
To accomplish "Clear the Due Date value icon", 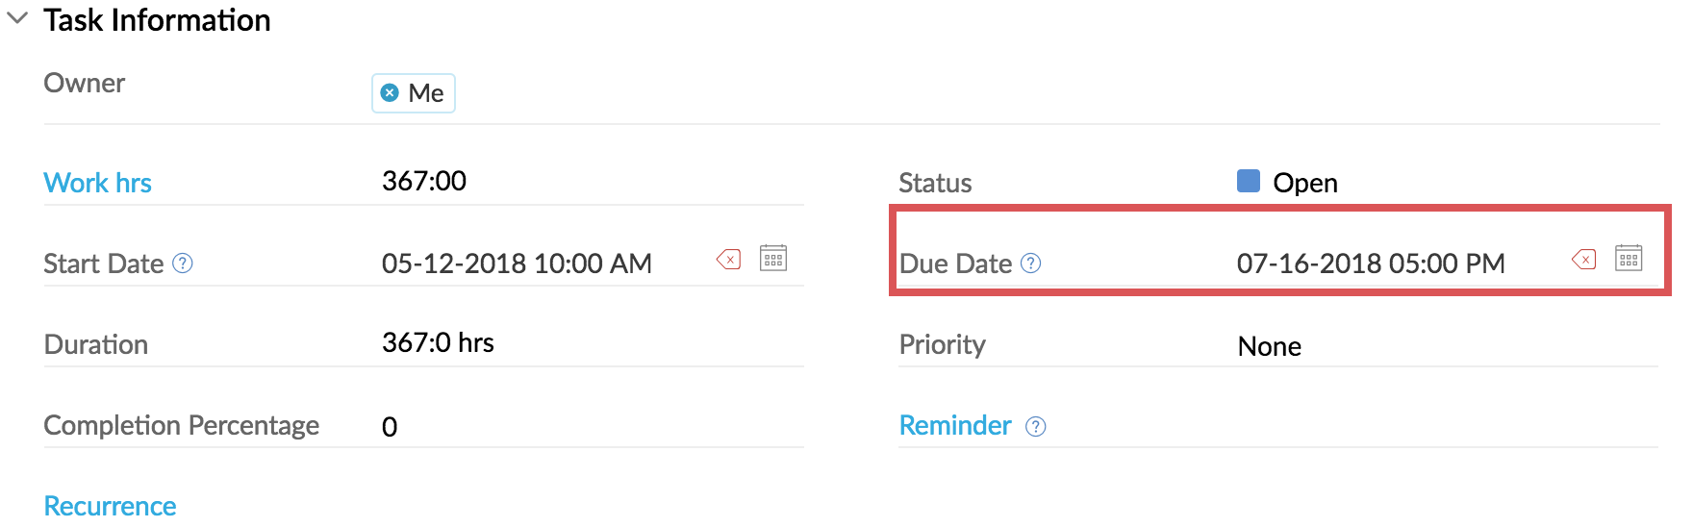I will click(x=1584, y=259).
